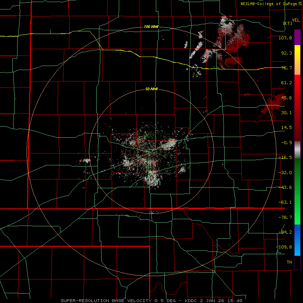Click the purple segment of the color bar
Viewport: 303px width, 303px height.
pos(297,37)
